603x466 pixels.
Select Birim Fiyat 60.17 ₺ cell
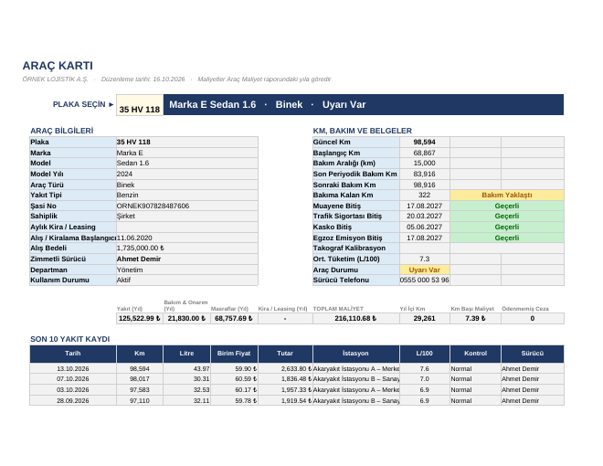[x=234, y=389]
